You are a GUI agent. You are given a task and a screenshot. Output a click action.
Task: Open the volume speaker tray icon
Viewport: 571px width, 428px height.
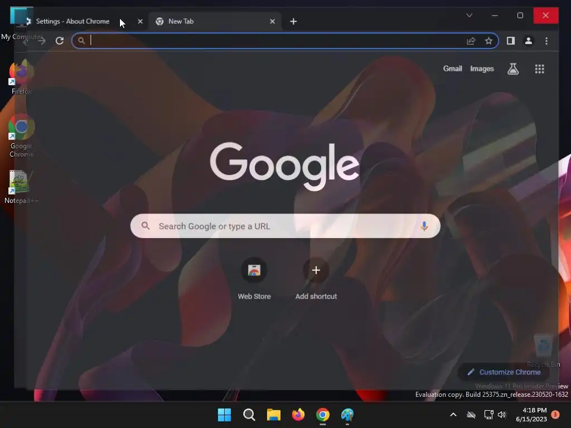502,415
